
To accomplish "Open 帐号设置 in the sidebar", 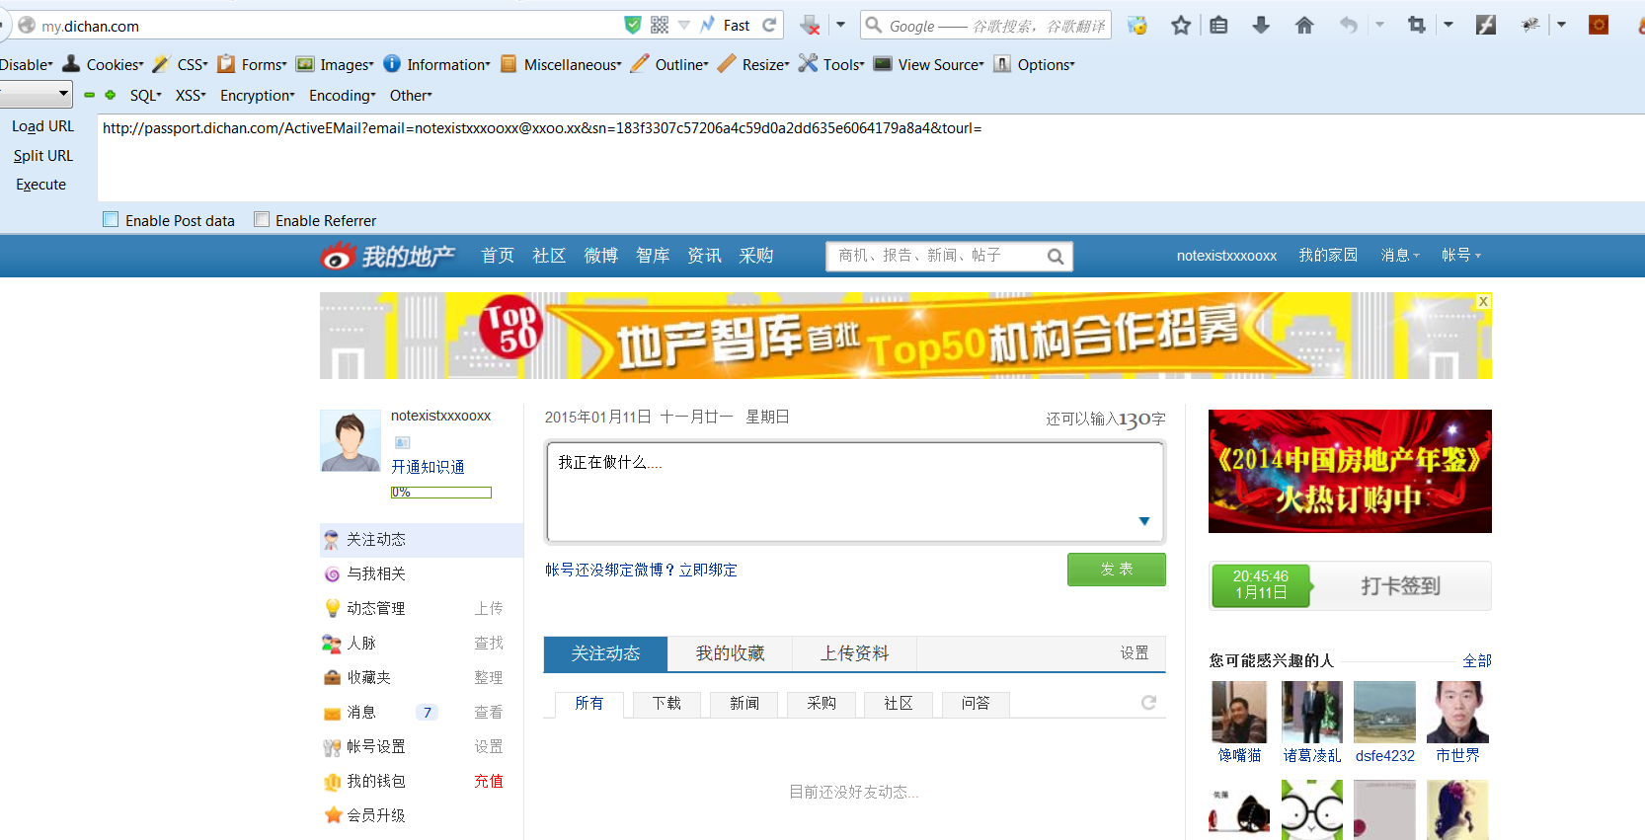I will coord(375,746).
